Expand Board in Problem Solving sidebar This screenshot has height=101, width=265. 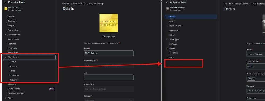pos(167,48)
